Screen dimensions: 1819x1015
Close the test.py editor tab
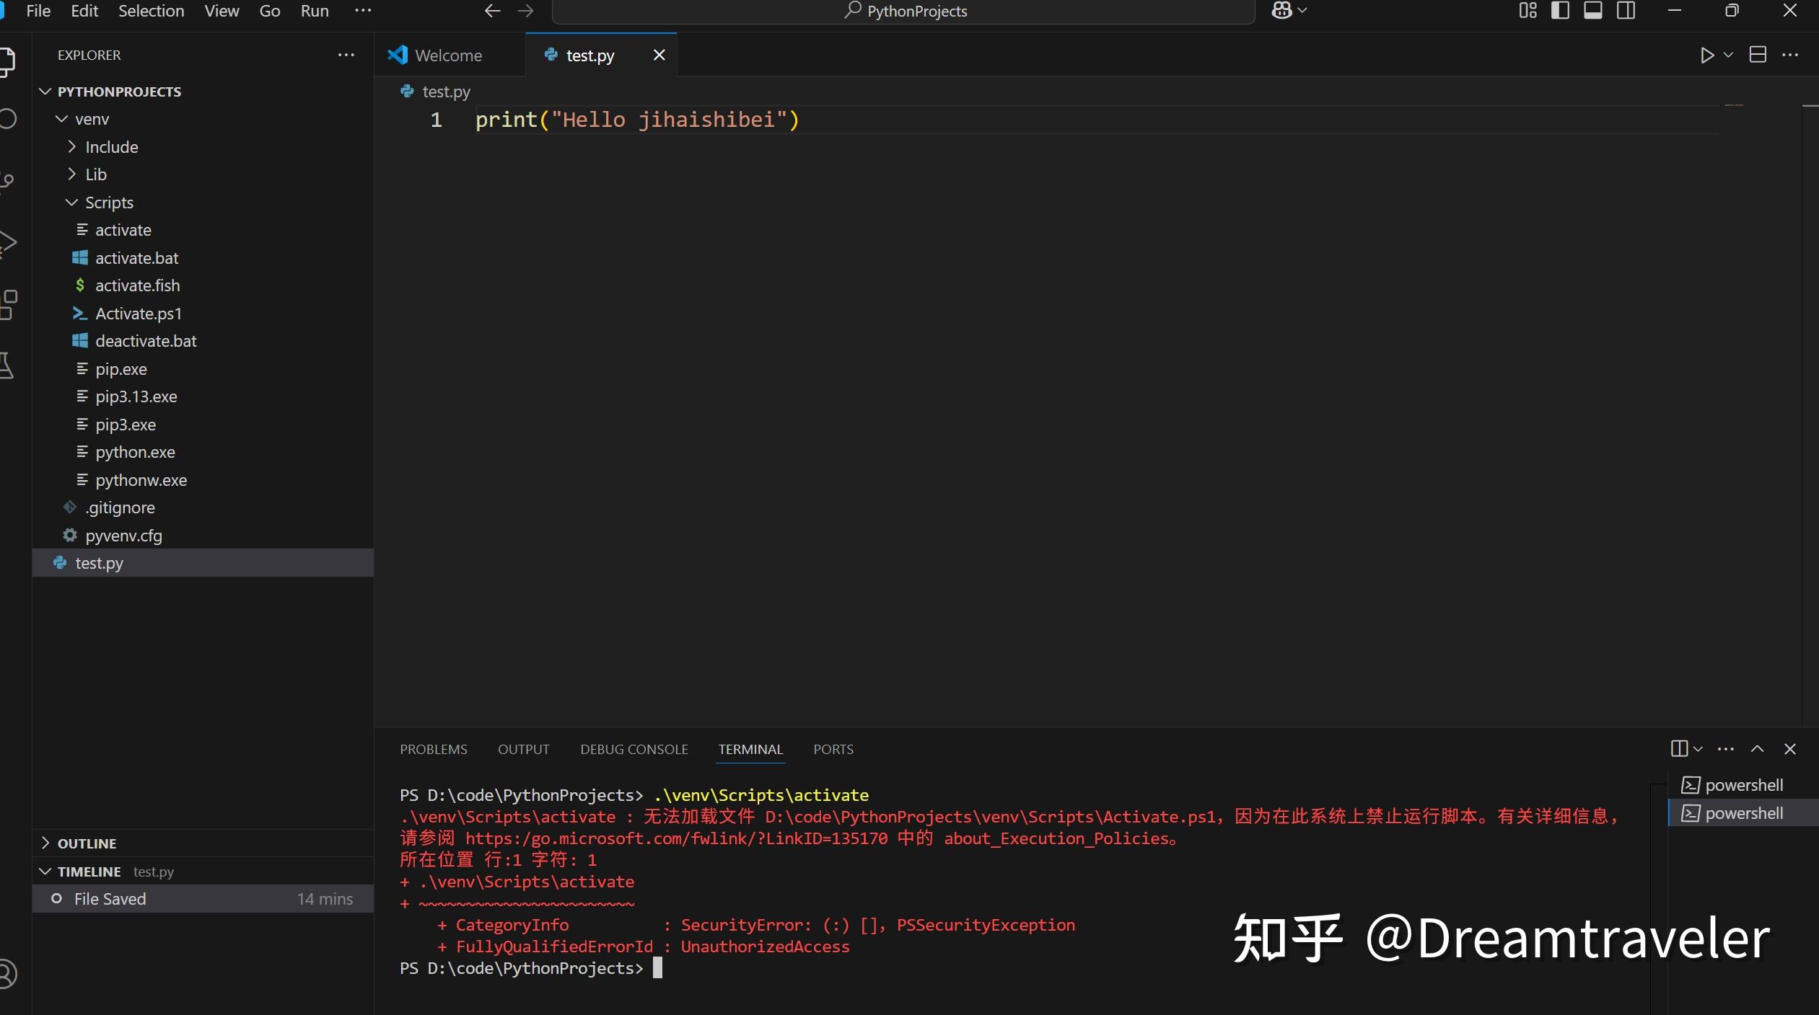pos(659,55)
